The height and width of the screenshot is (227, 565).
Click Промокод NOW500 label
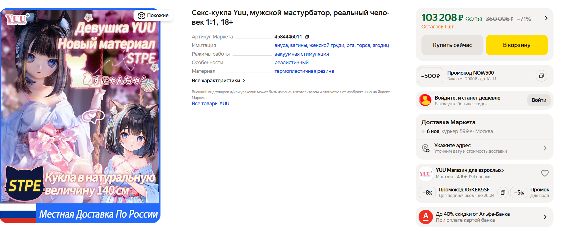[471, 73]
